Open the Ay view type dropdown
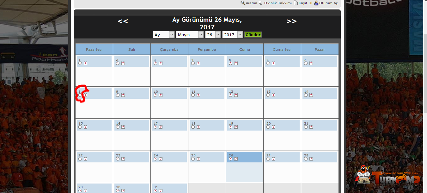Viewport: 427px width, 193px height. 164,35
